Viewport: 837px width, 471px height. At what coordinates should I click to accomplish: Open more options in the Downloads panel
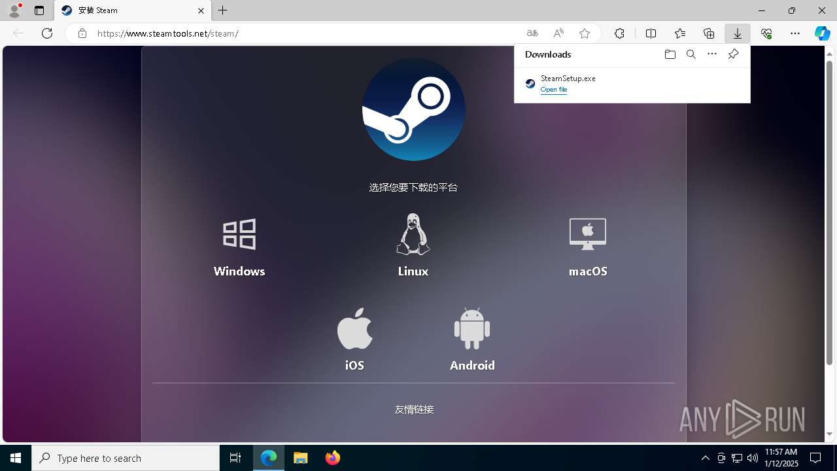coord(712,54)
